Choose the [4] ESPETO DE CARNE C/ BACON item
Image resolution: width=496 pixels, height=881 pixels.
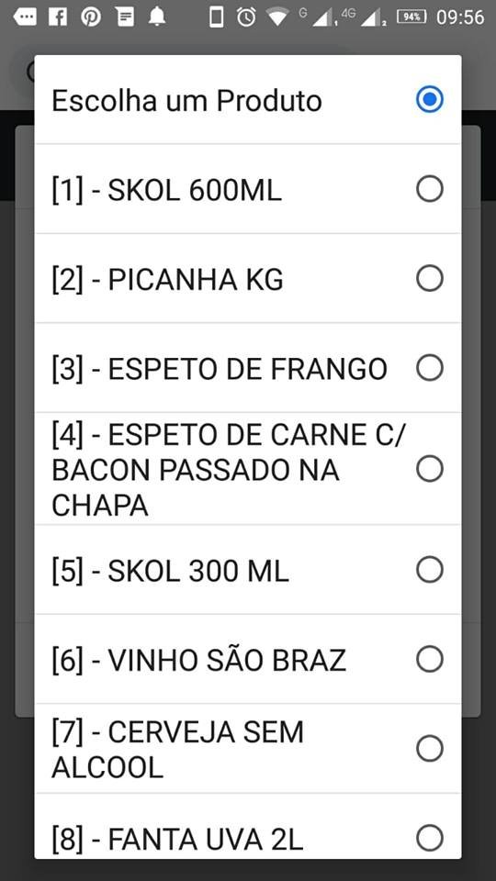tap(248, 469)
